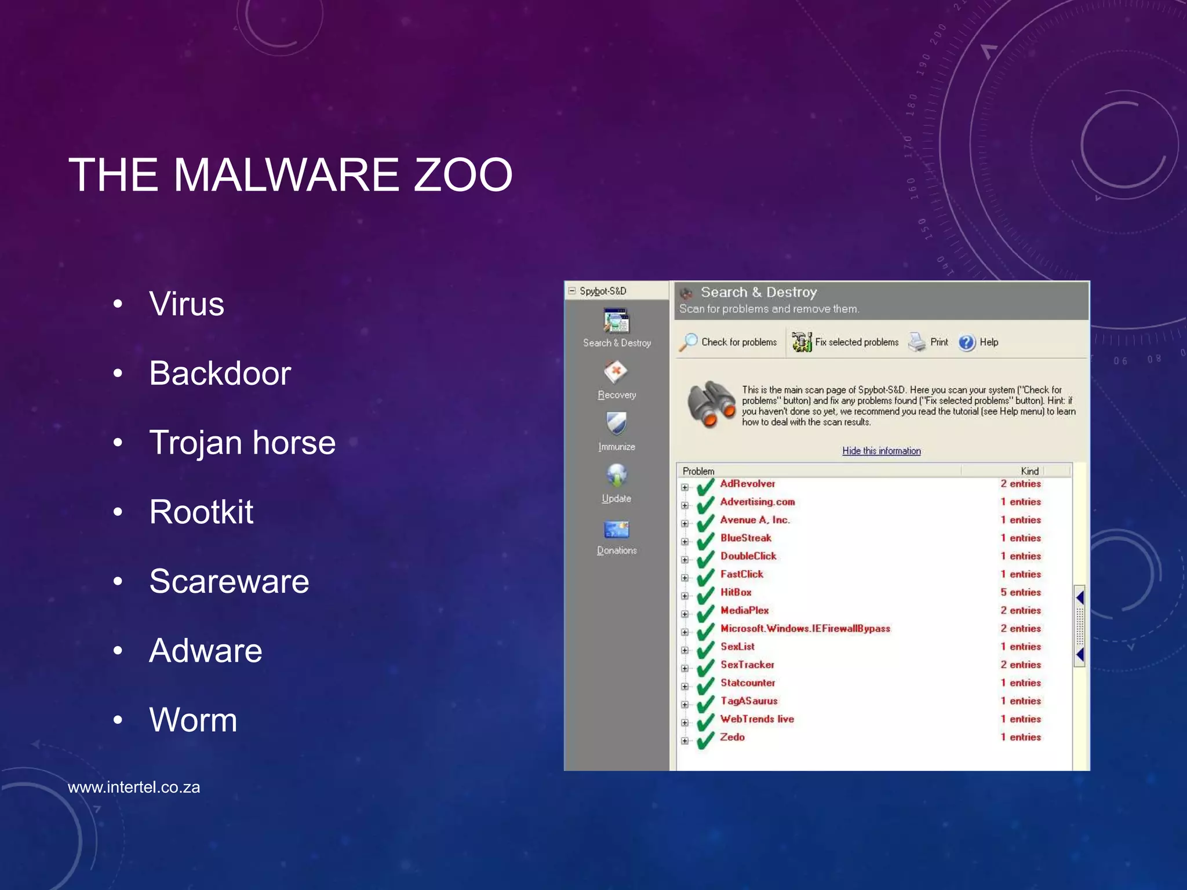Click the Print button label
Image resolution: width=1187 pixels, height=890 pixels.
coord(939,342)
